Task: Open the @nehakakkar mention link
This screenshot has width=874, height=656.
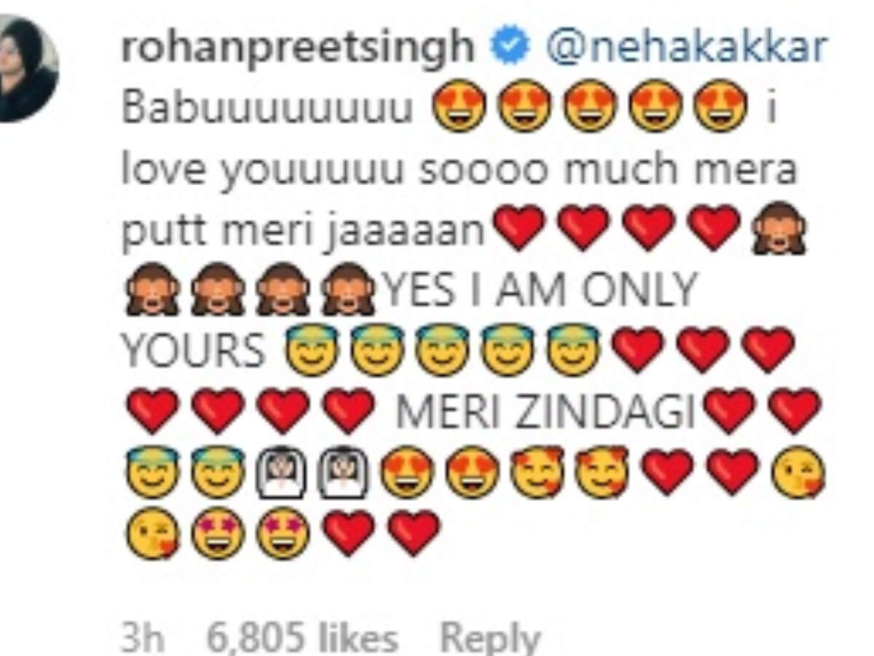Action: coord(686,47)
